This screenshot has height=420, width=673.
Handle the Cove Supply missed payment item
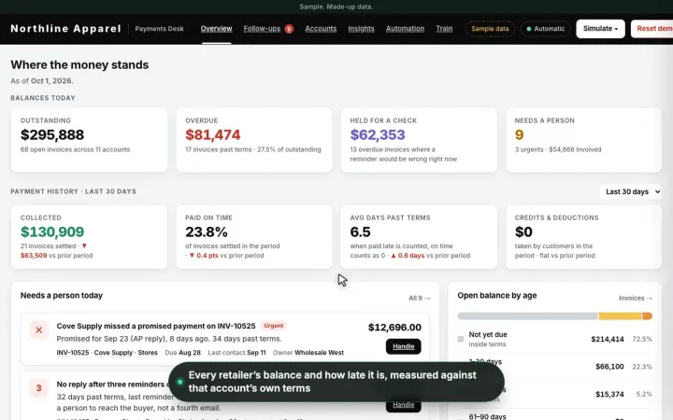404,346
